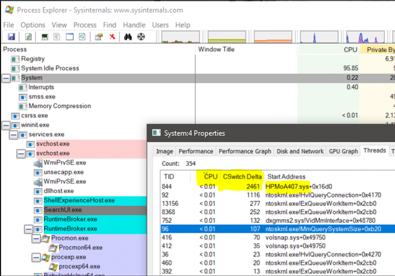
Task: Click the Properties toolbar icon
Action: pyautogui.click(x=99, y=37)
